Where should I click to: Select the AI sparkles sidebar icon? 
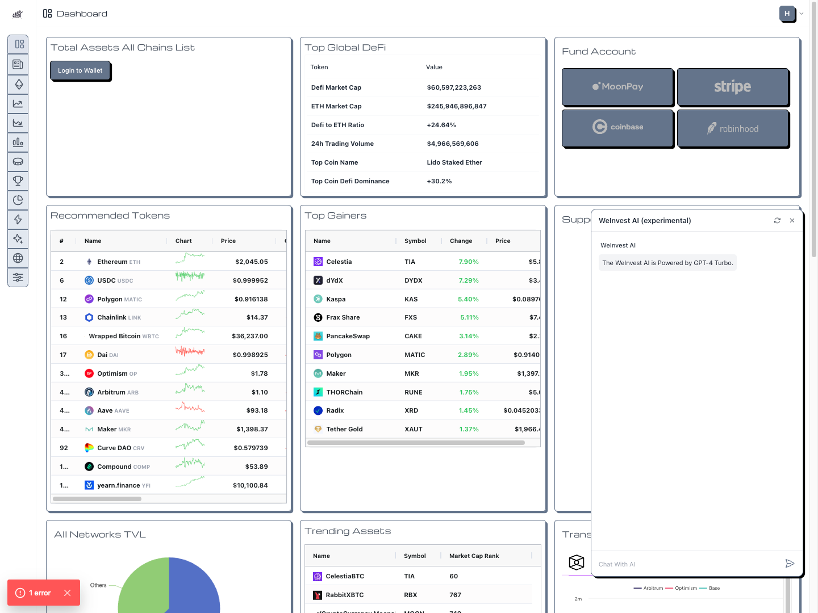click(18, 238)
